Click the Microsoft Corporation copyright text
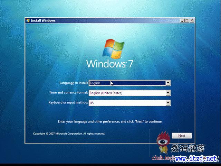Viewport: 221px width, 166px height. pyautogui.click(x=69, y=133)
